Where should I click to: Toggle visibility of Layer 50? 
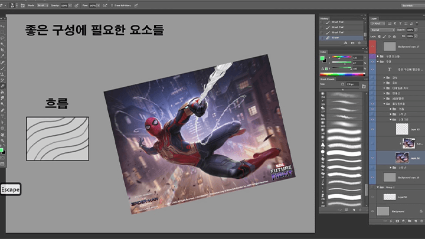[x=372, y=197]
